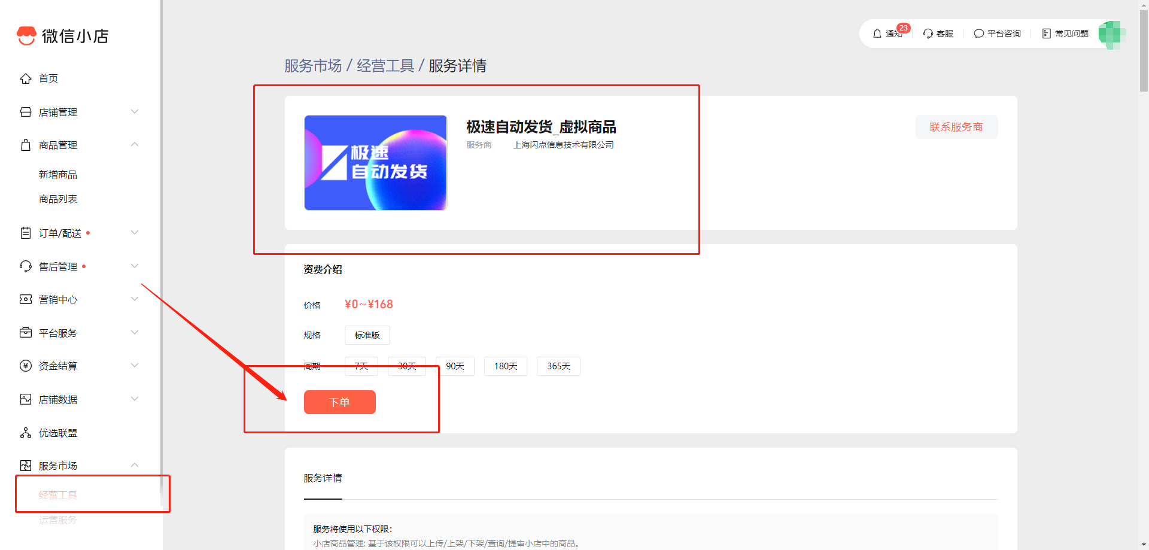Click the 营销中心 coupon icon
This screenshot has height=550, width=1149.
[x=26, y=299]
